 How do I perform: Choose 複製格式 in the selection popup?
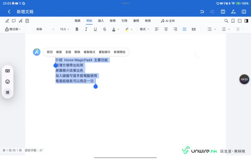point(89,52)
